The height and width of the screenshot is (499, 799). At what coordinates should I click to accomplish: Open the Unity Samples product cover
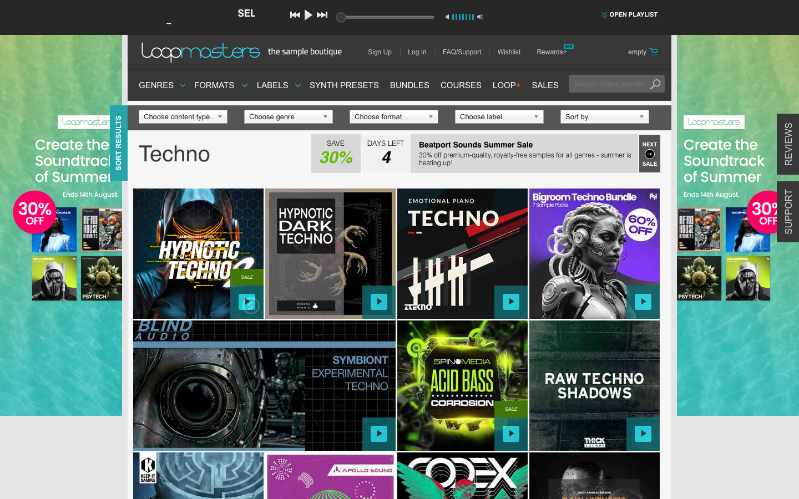point(594,476)
